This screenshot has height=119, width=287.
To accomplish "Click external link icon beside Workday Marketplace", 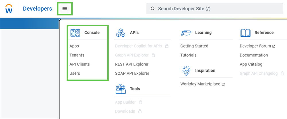I will 223,84.
